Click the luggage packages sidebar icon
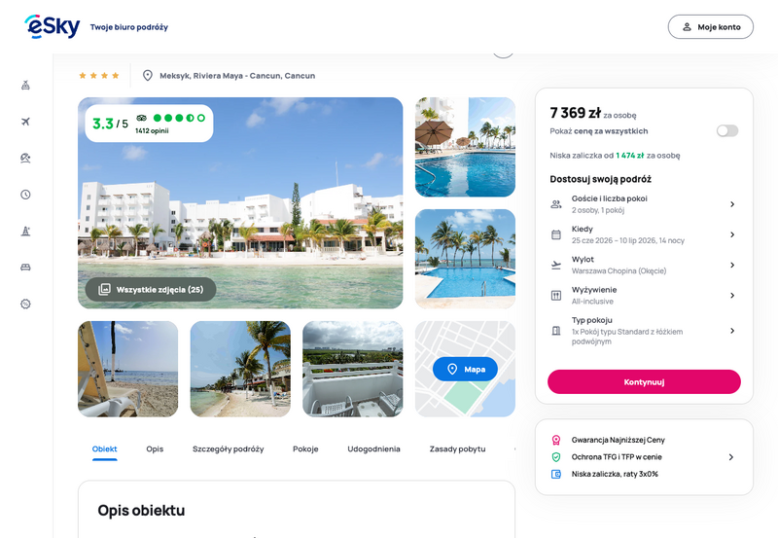The height and width of the screenshot is (538, 778). click(26, 86)
